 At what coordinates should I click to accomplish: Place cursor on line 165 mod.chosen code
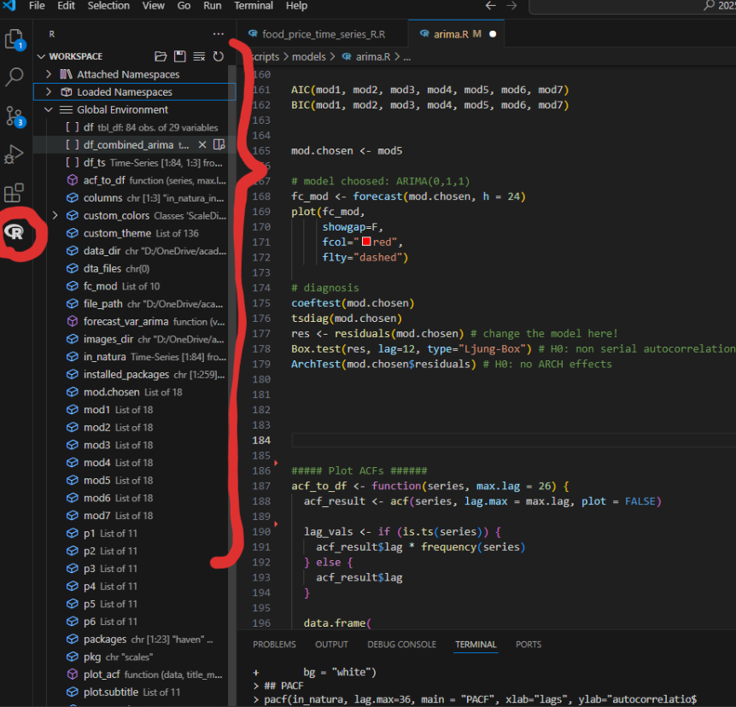tap(347, 150)
